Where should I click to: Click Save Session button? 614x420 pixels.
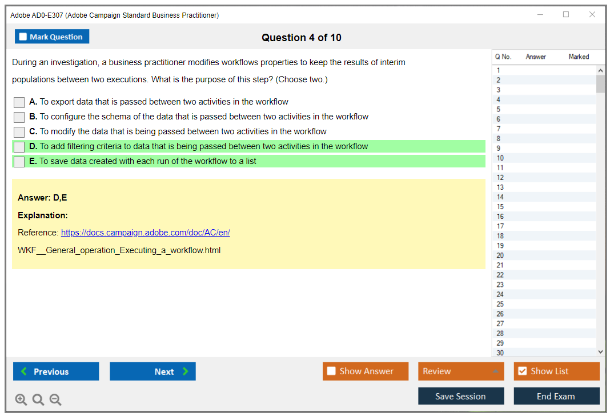click(460, 396)
